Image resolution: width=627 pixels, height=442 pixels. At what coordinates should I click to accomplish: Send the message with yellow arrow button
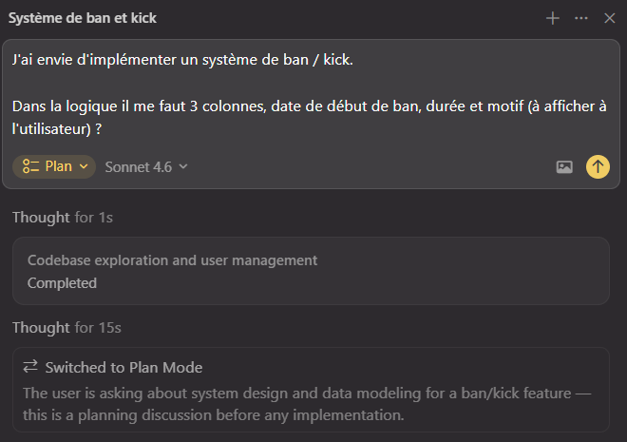click(598, 167)
